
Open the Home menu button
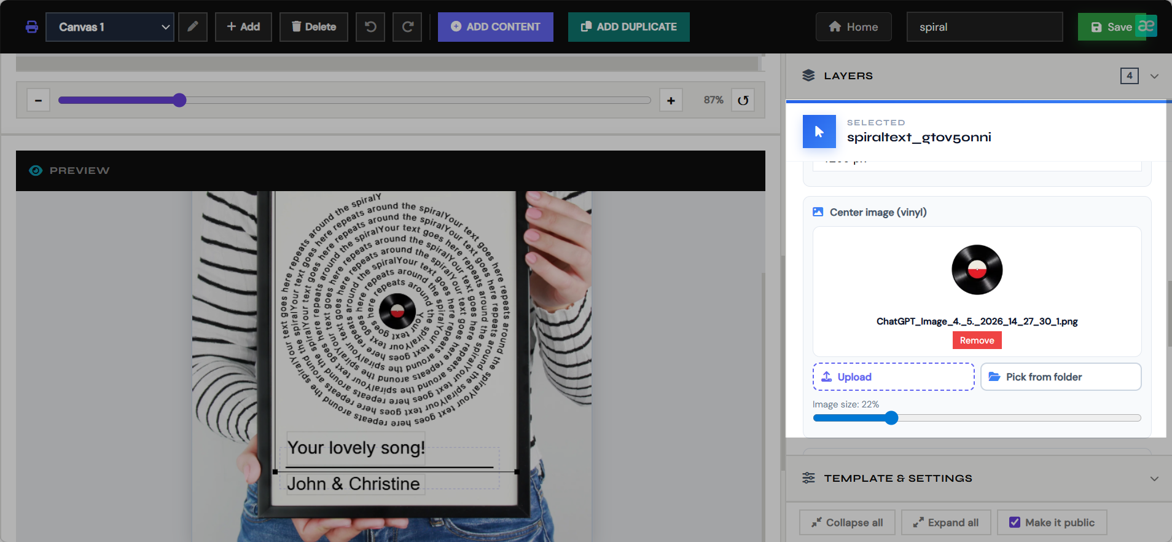pos(853,27)
